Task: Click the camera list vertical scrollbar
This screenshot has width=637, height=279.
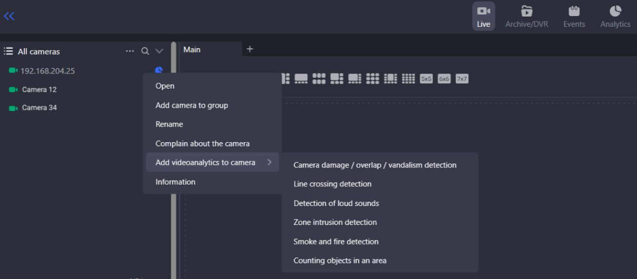Action: click(174, 146)
